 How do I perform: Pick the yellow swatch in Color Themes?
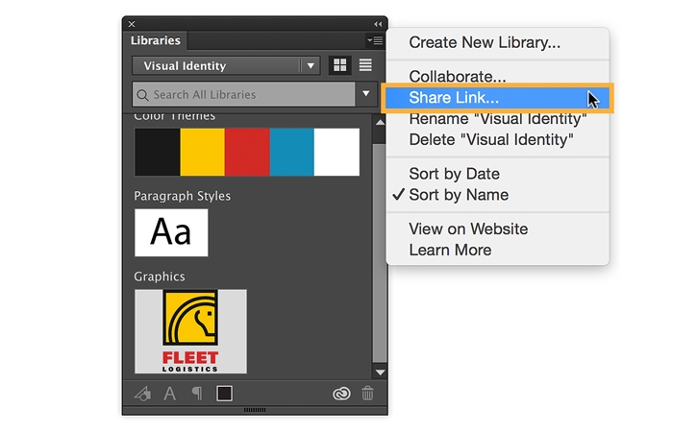pyautogui.click(x=202, y=152)
